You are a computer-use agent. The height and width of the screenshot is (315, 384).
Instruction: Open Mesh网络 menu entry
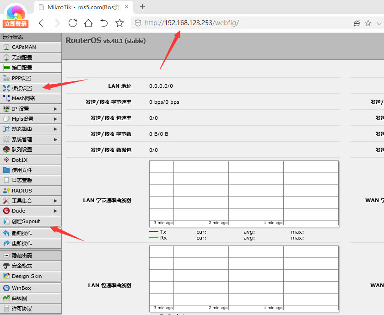(31, 98)
